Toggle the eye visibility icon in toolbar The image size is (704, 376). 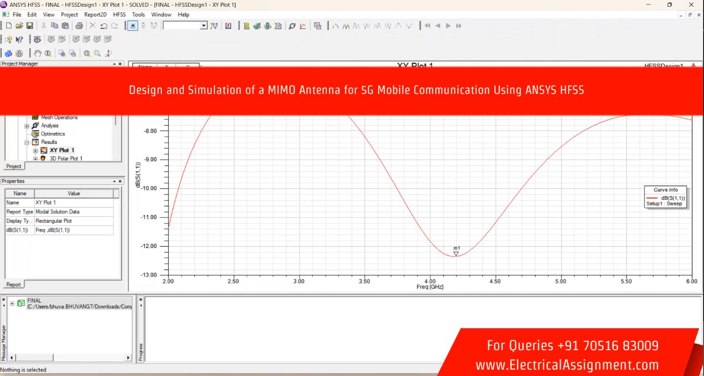point(37,39)
